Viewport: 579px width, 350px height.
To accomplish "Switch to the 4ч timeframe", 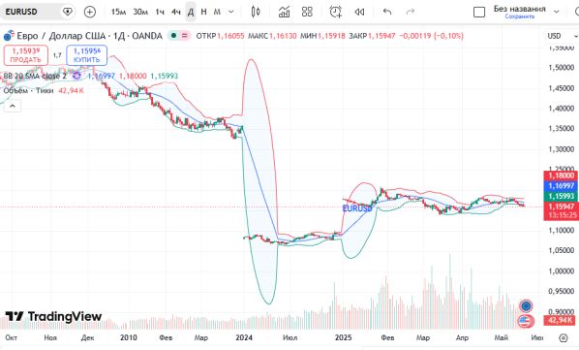I will coord(176,12).
